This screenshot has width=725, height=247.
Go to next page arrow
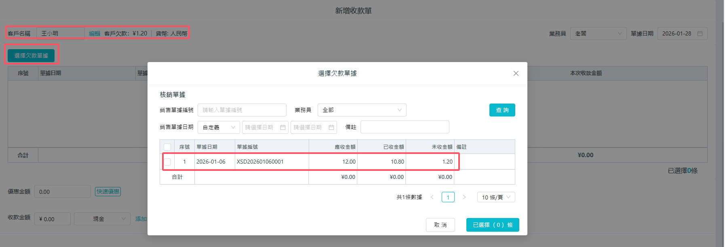(x=464, y=197)
